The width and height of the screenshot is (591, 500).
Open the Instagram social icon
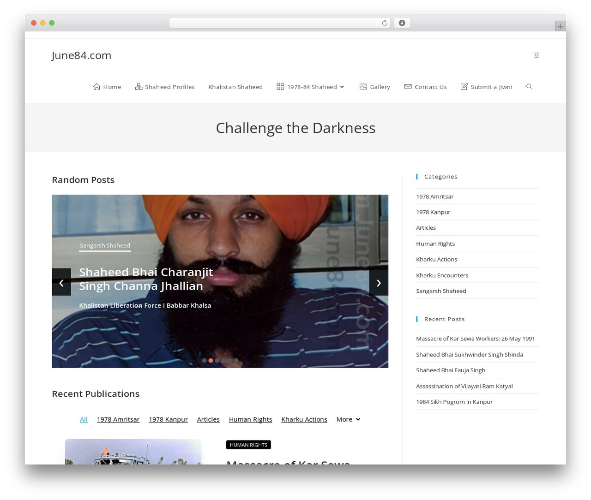536,55
